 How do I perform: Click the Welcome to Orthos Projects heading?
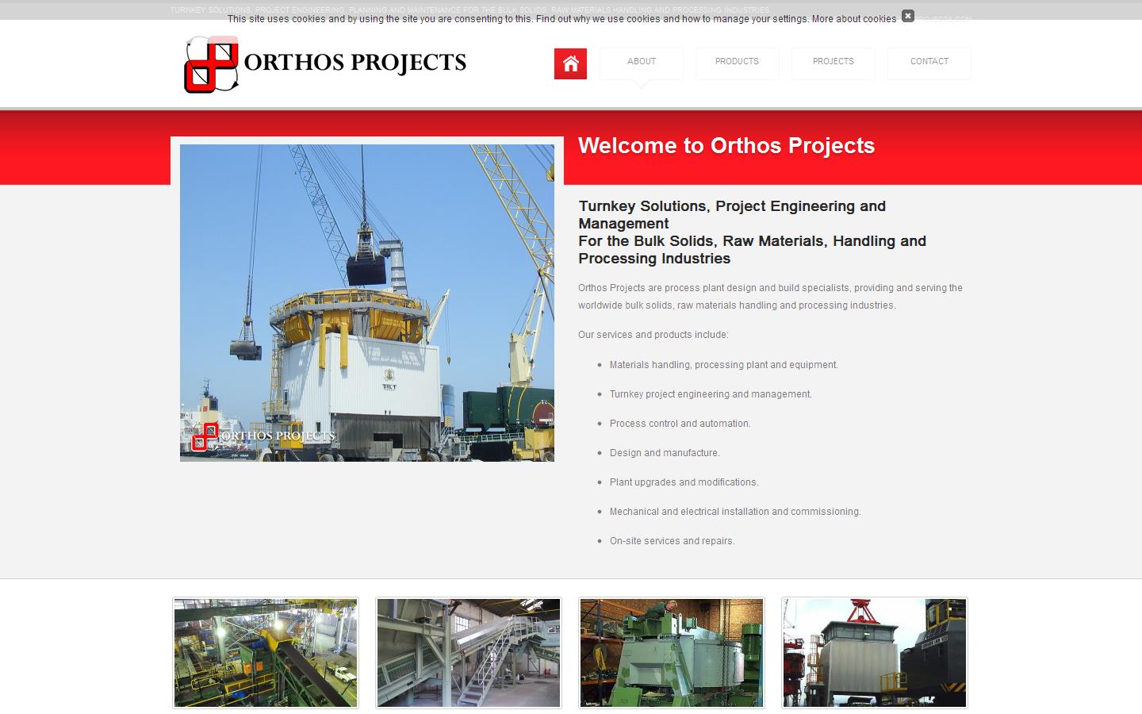726,146
